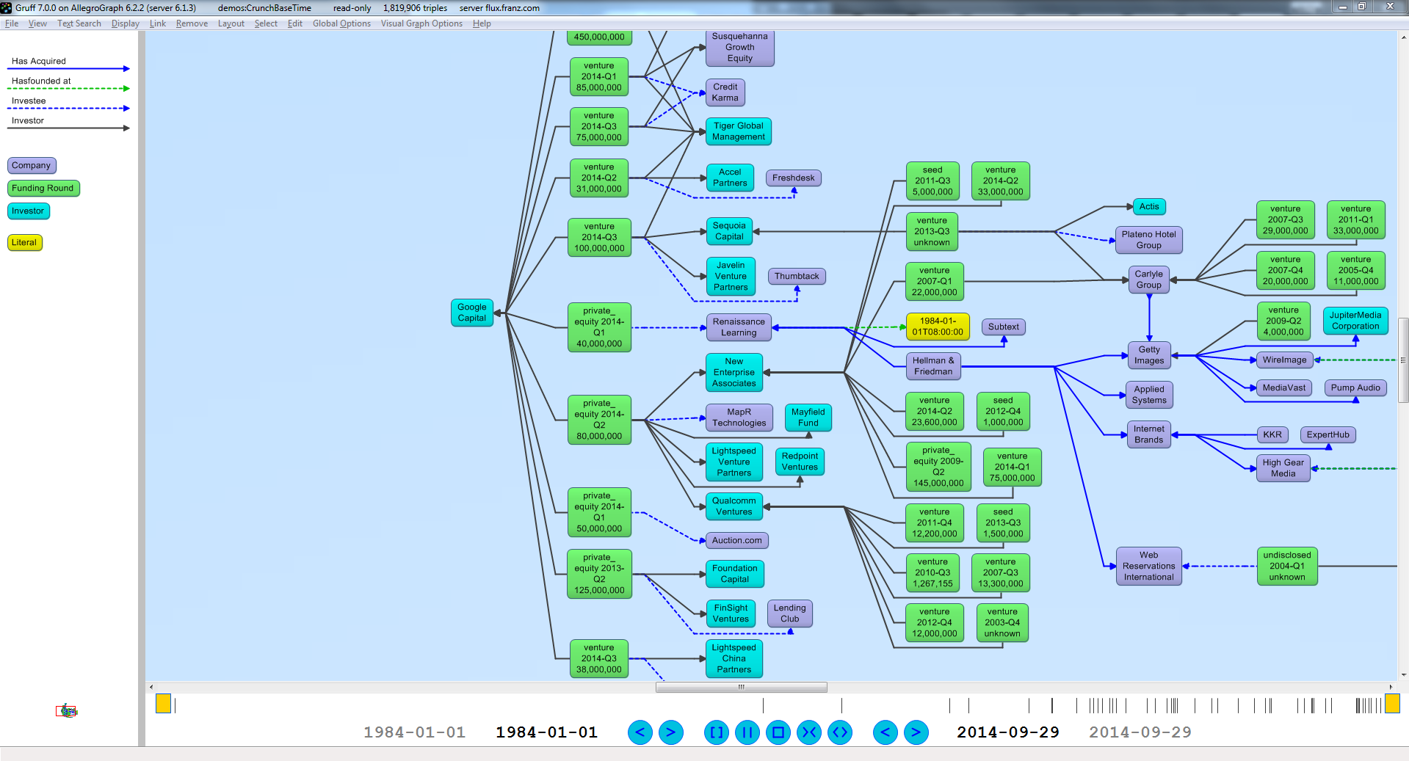Screen dimensions: 1409x761
Task: Click the yellow marker at timeline left end
Action: click(163, 704)
